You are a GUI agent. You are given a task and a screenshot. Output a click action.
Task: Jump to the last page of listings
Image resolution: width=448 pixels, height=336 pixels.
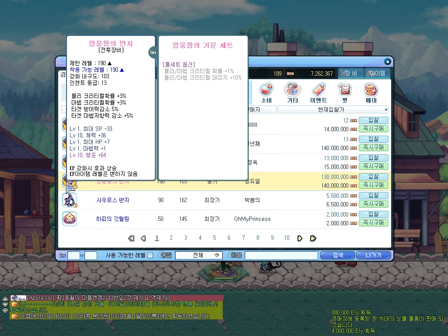313,238
